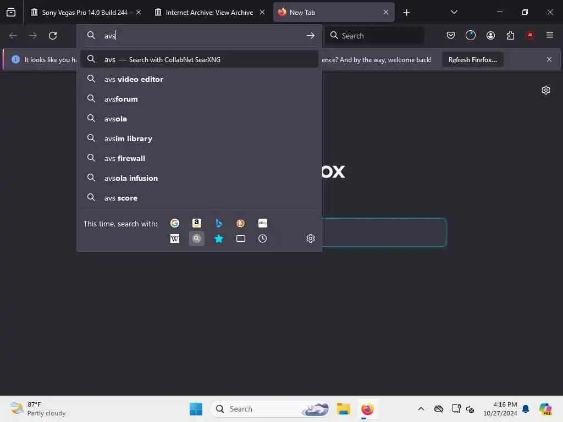Open Windows Start menu
The height and width of the screenshot is (422, 563).
click(196, 409)
